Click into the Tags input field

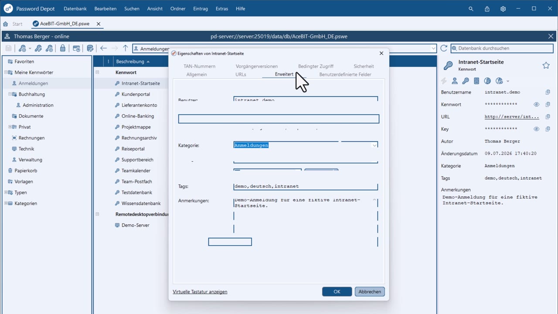tap(306, 186)
